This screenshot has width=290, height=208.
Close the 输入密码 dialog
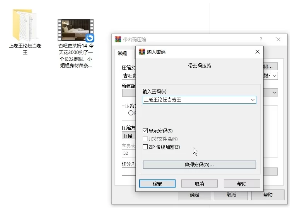[258, 52]
